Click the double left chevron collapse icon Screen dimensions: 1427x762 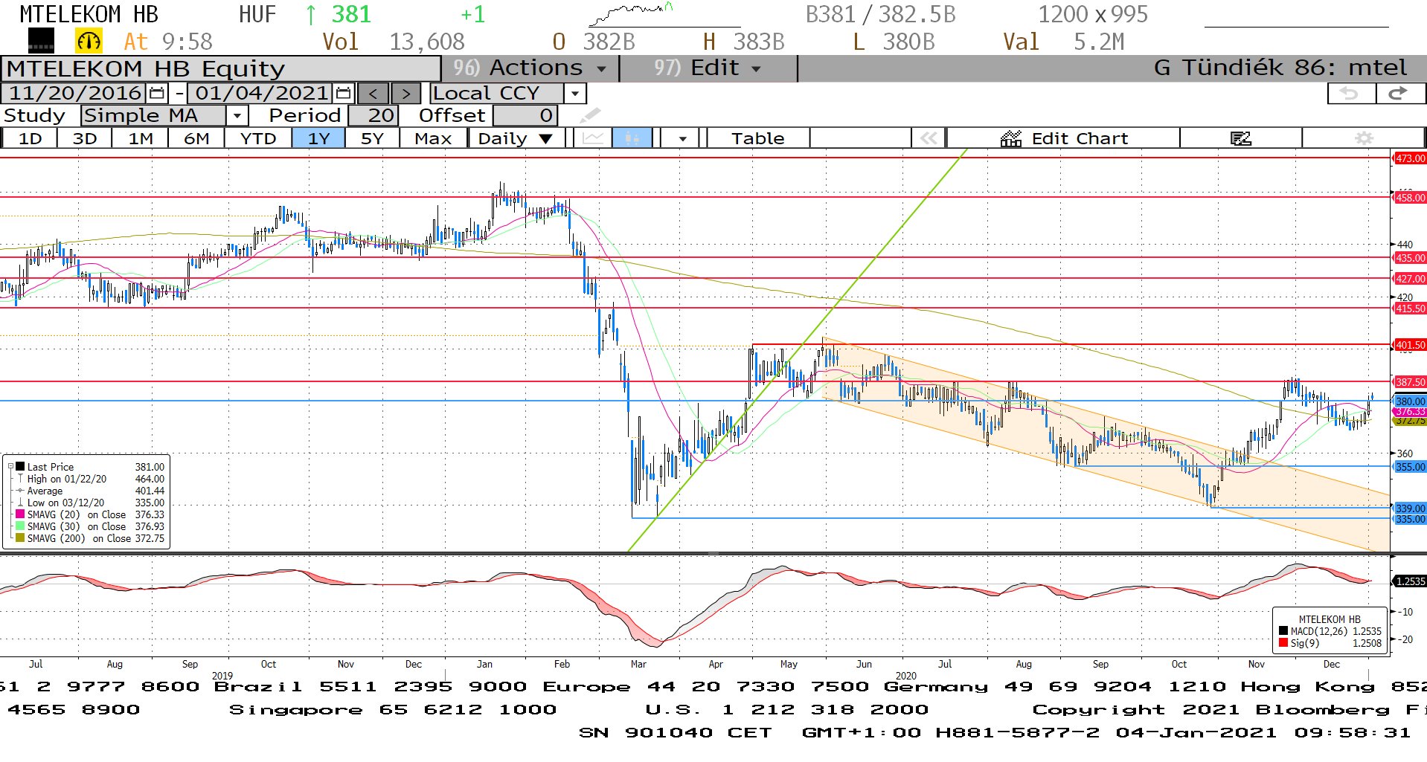tap(929, 138)
